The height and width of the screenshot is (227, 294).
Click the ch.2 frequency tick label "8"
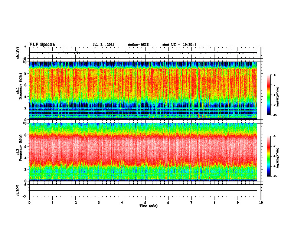click(x=26, y=135)
